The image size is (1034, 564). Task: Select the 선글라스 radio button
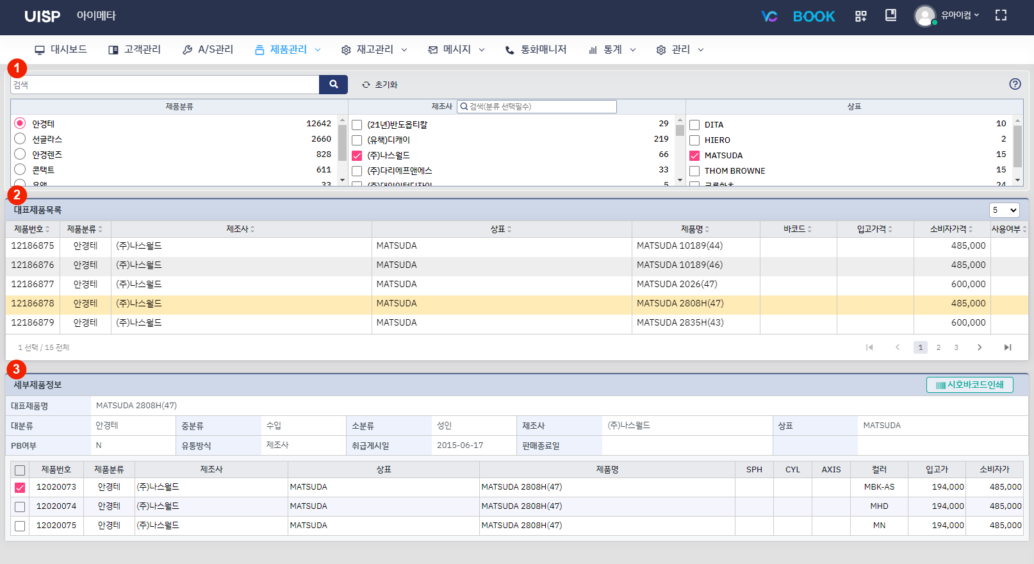(20, 138)
